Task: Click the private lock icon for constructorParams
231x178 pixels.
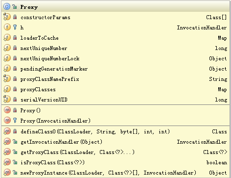Action: pos(15,17)
